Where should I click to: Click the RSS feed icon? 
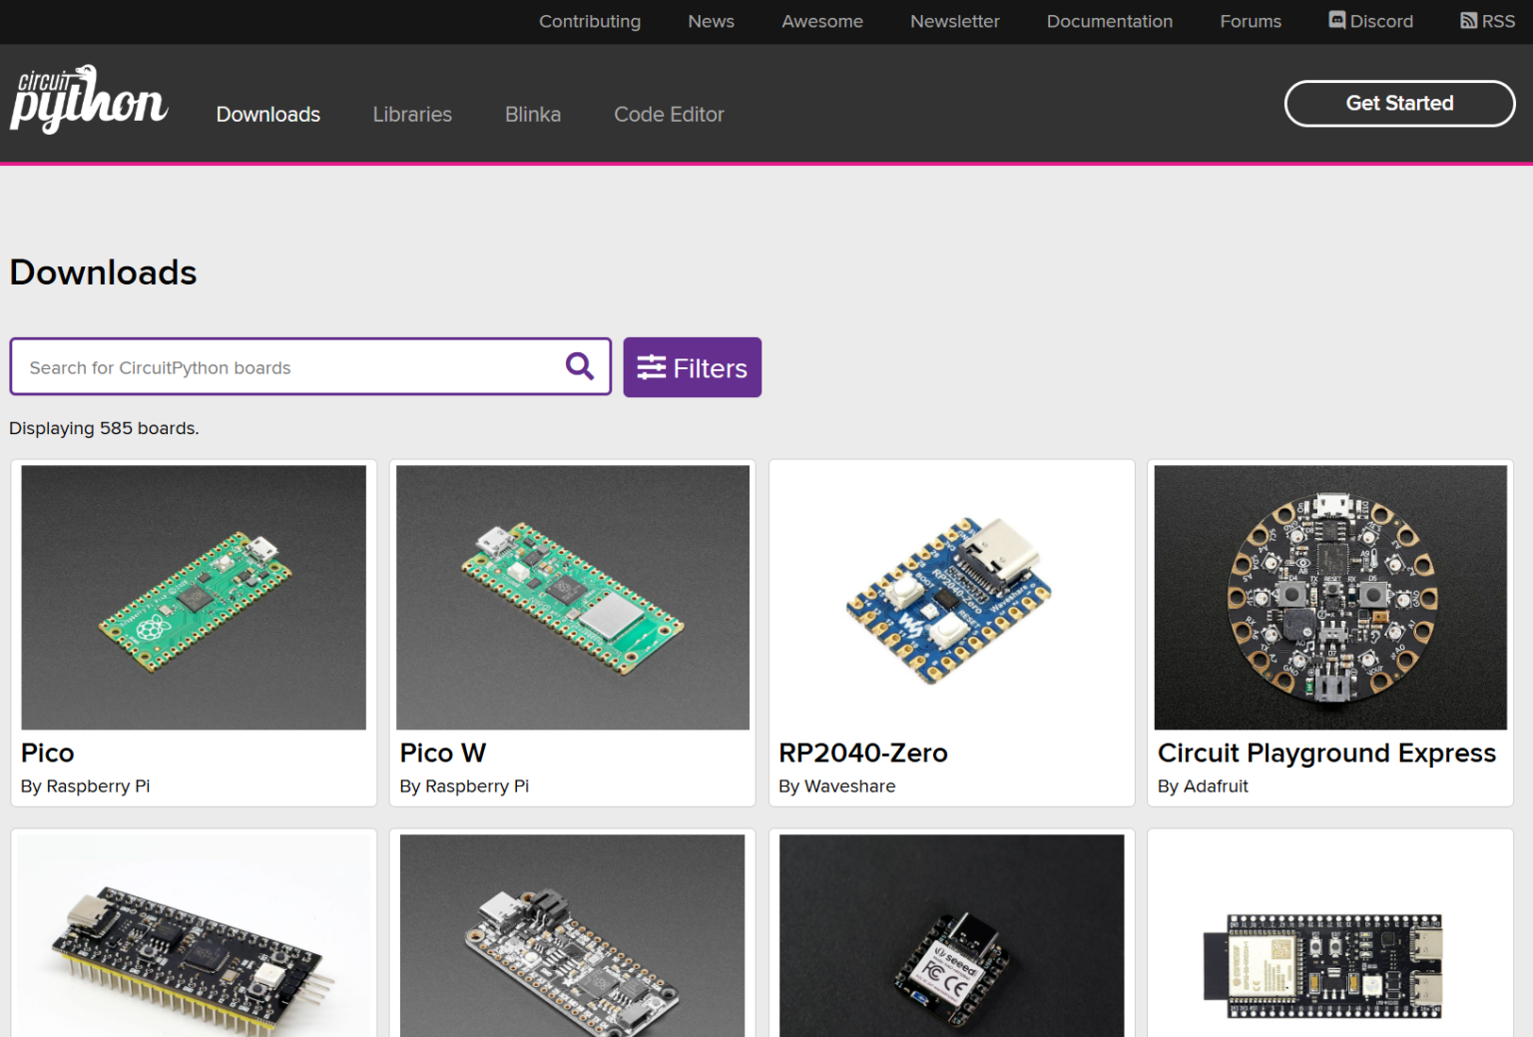click(x=1468, y=20)
